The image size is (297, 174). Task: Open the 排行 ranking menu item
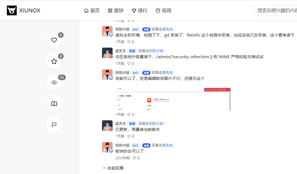pyautogui.click(x=140, y=11)
